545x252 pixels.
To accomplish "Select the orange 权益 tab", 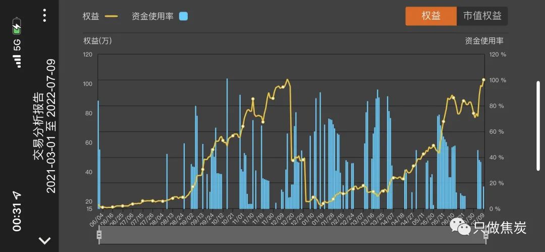I will 431,16.
